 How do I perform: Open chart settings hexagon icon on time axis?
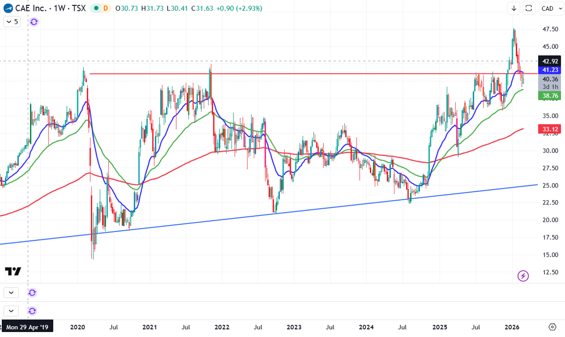tap(552, 327)
